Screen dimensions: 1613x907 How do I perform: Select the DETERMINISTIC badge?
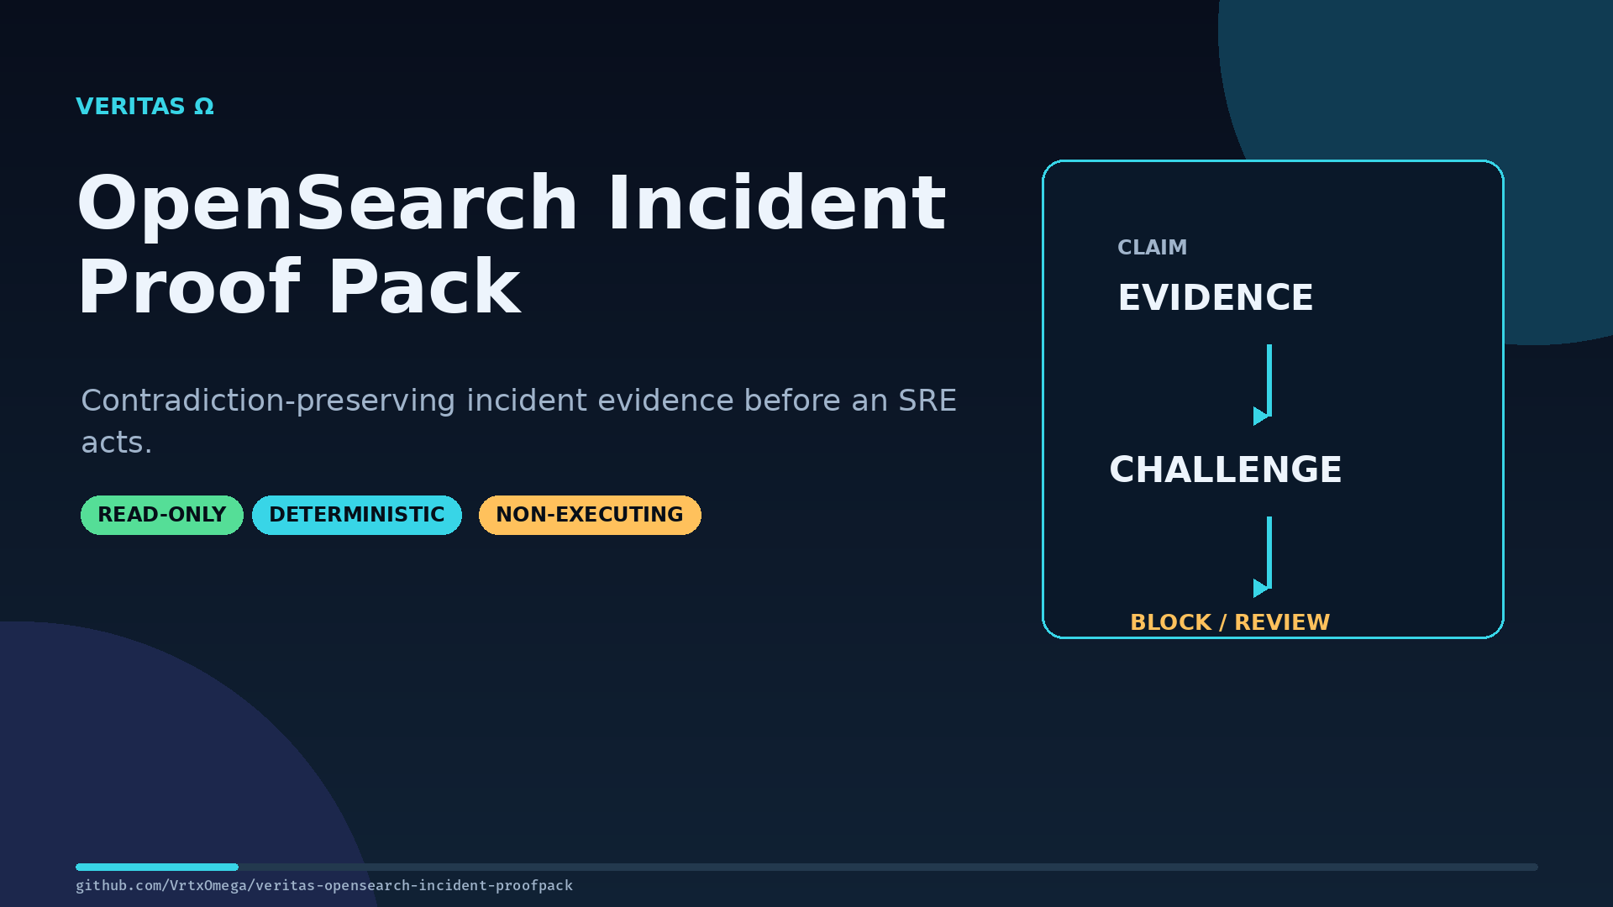point(357,515)
